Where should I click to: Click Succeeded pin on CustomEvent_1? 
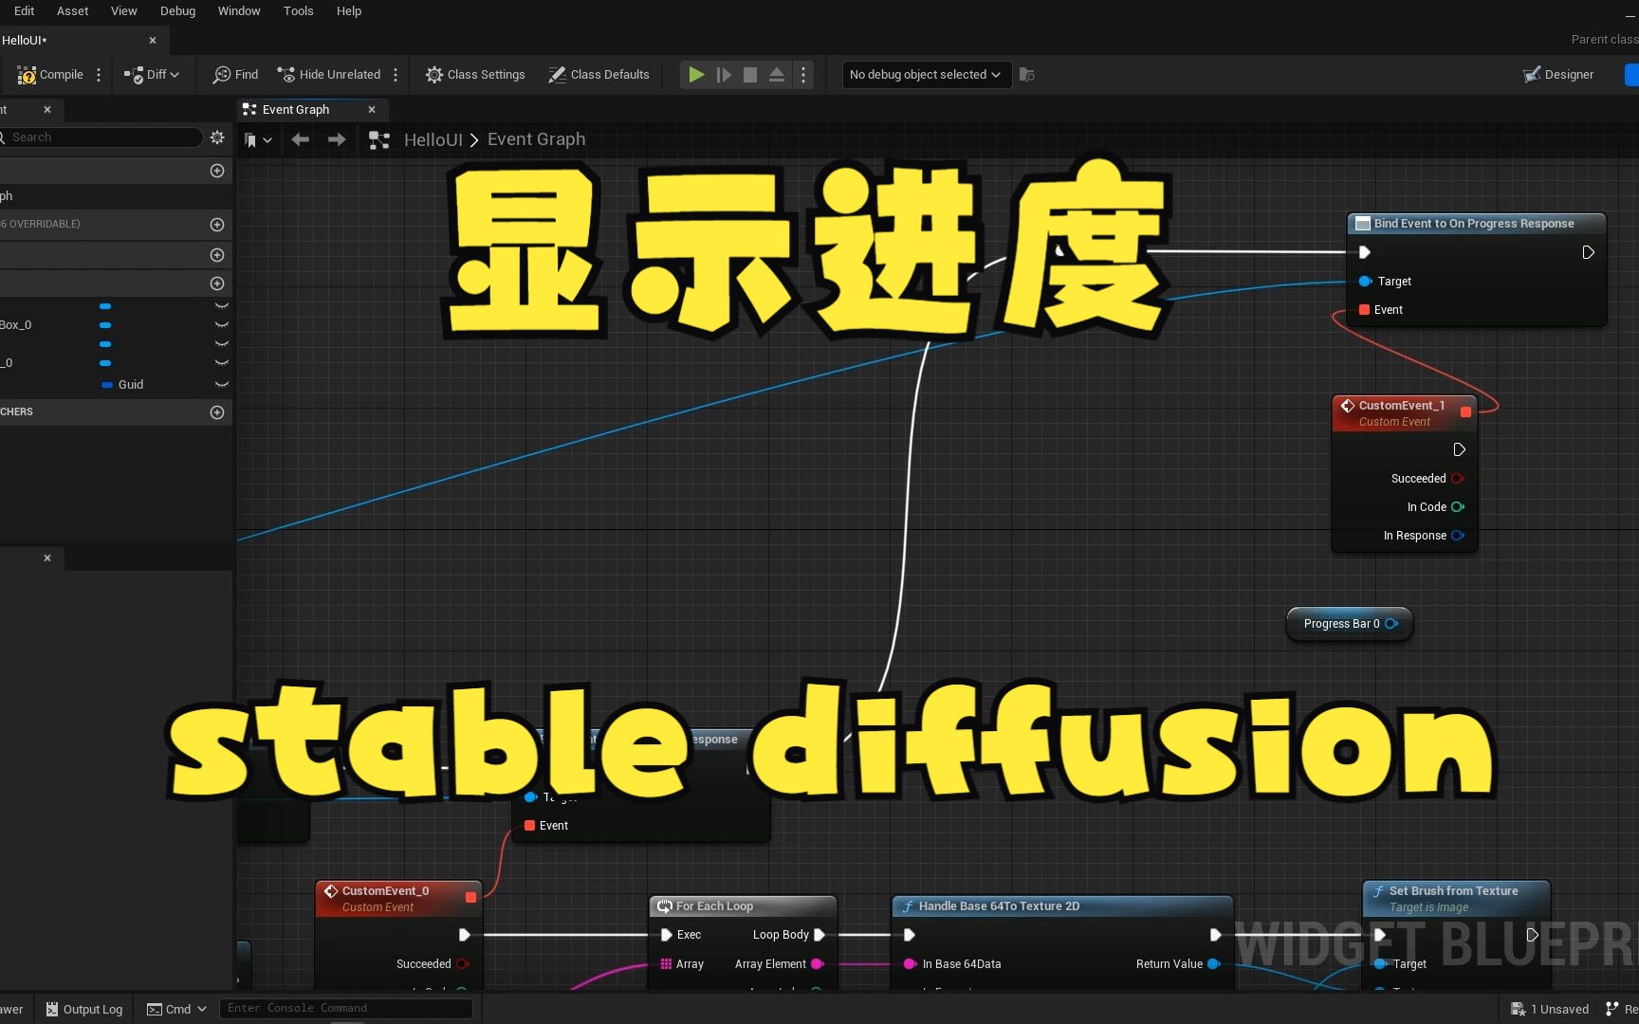(1458, 479)
